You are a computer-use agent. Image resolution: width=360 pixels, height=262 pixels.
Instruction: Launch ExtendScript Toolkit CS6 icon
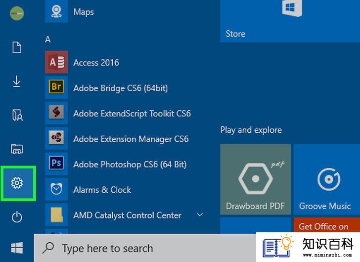pos(56,113)
